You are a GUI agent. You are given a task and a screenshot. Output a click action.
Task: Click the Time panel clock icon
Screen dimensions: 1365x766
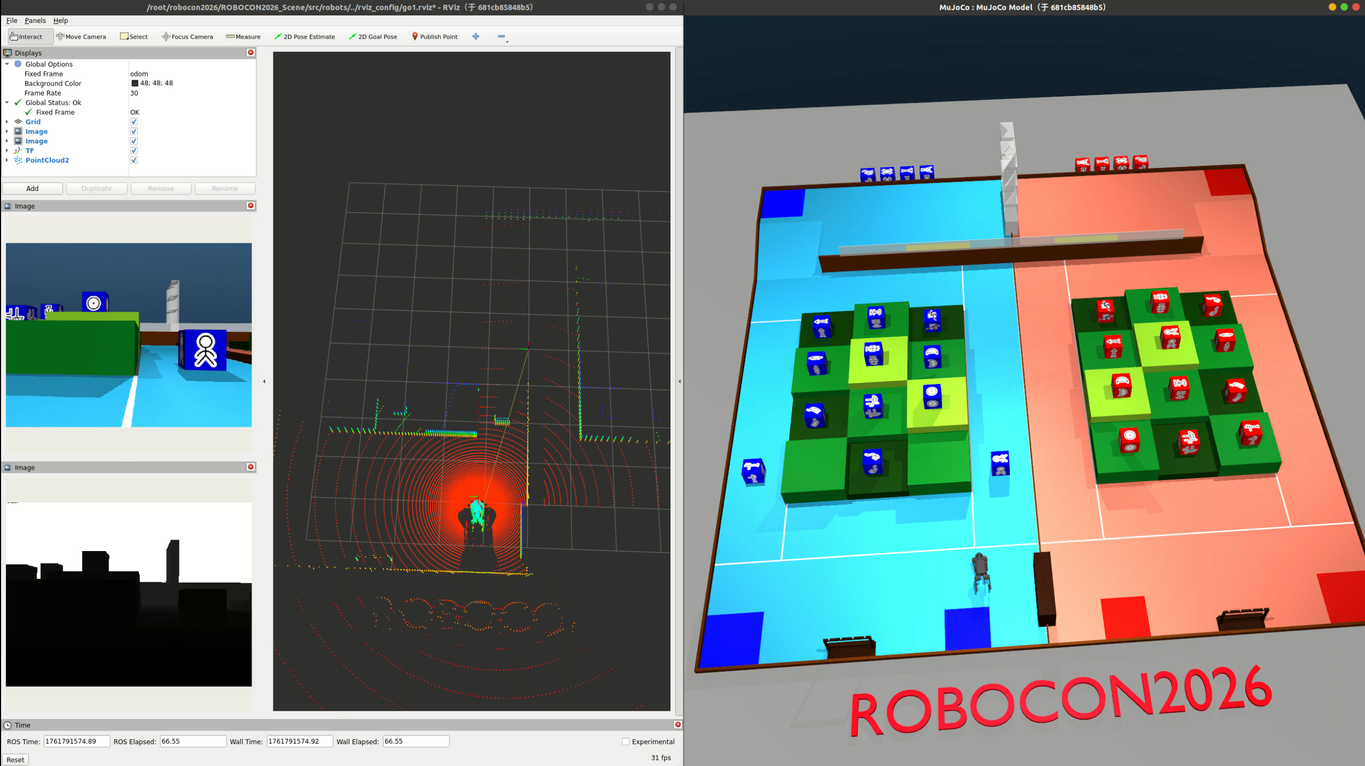[8, 725]
